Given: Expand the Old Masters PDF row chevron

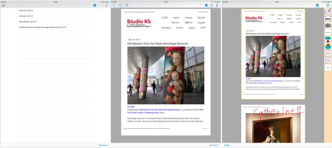Looking at the screenshot, I should pos(91,27).
